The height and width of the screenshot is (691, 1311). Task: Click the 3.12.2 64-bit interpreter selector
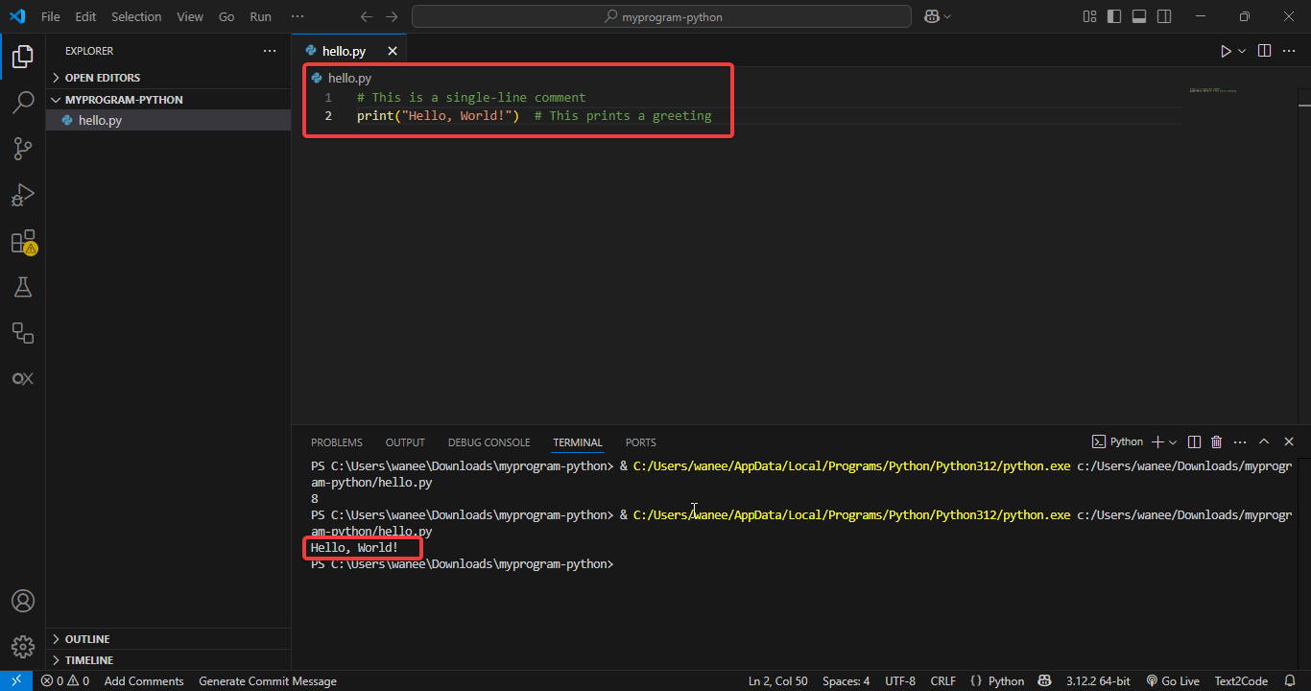(1098, 681)
